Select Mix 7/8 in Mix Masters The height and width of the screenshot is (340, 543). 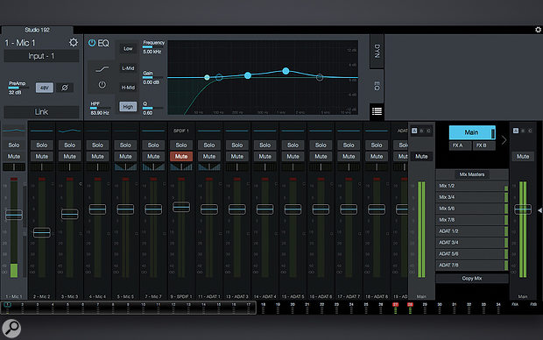(x=472, y=220)
